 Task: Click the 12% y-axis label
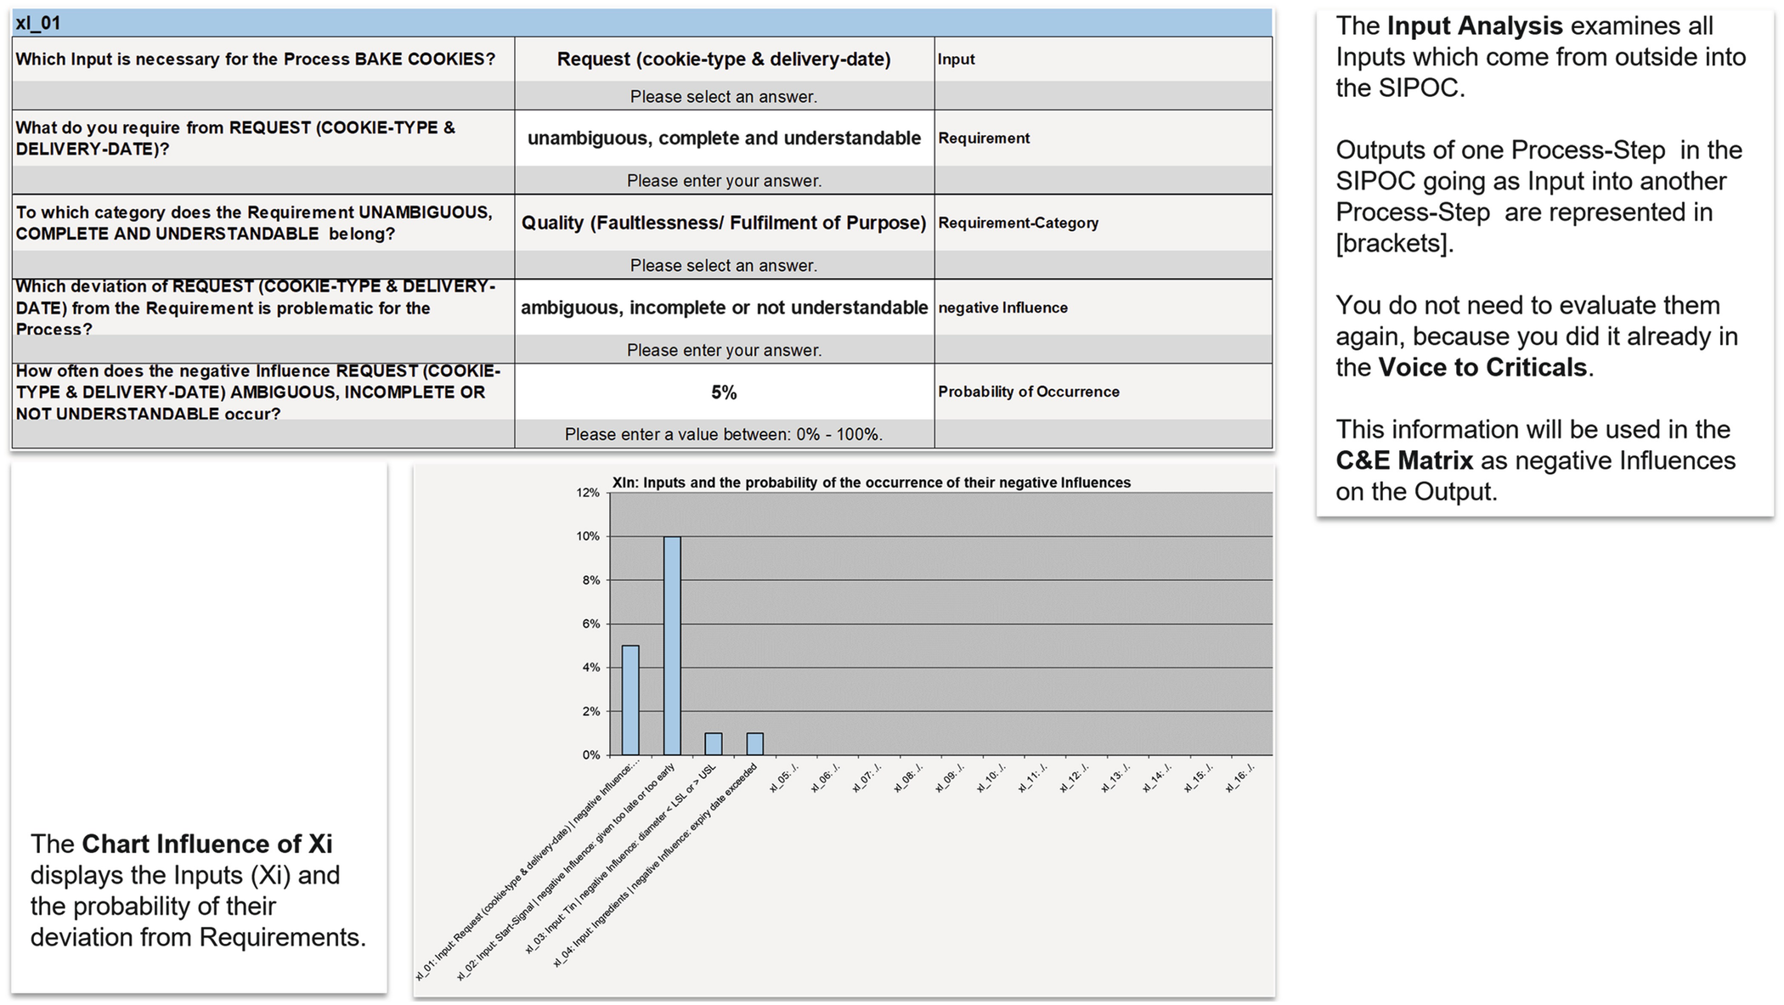point(588,493)
